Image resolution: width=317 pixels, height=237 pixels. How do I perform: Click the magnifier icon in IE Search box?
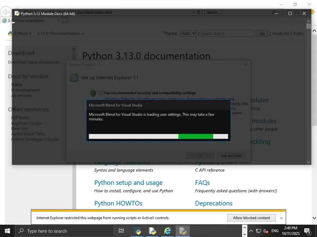click(274, 12)
